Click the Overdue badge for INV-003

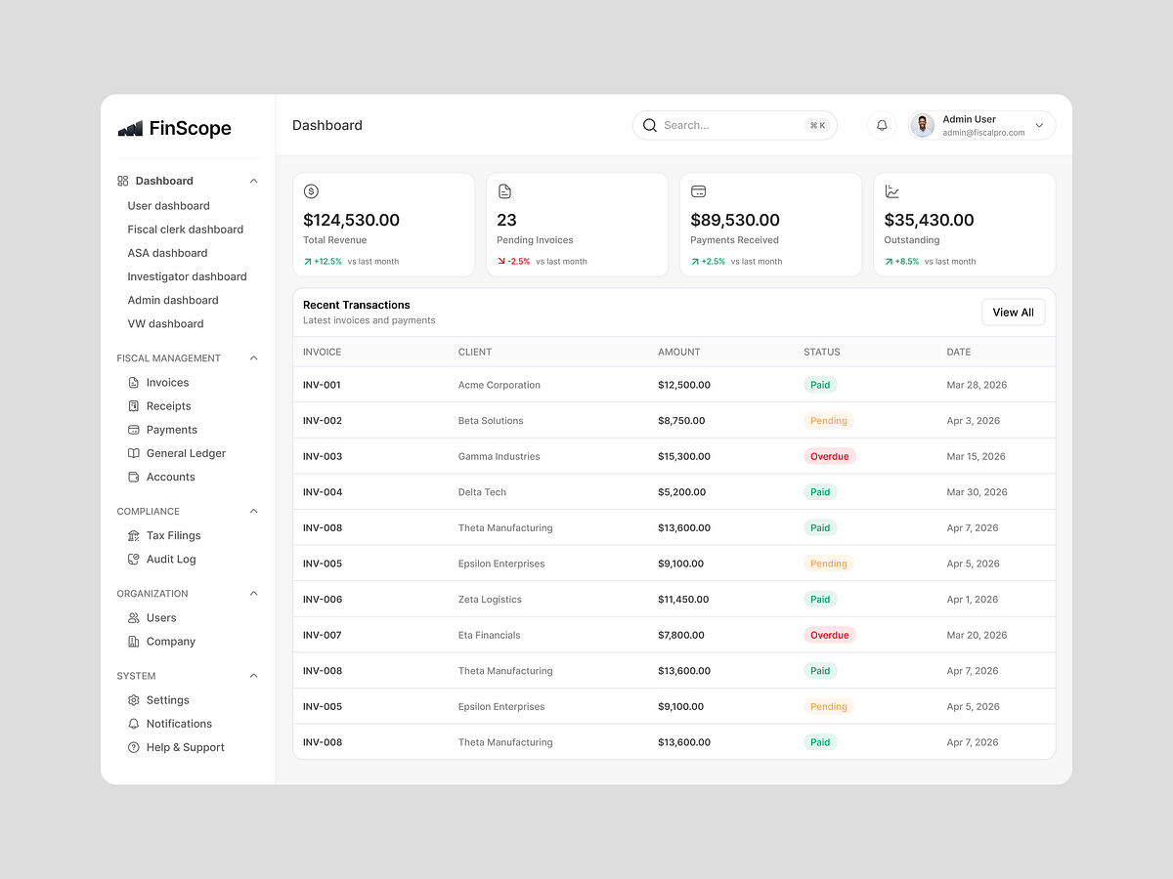[x=830, y=456]
